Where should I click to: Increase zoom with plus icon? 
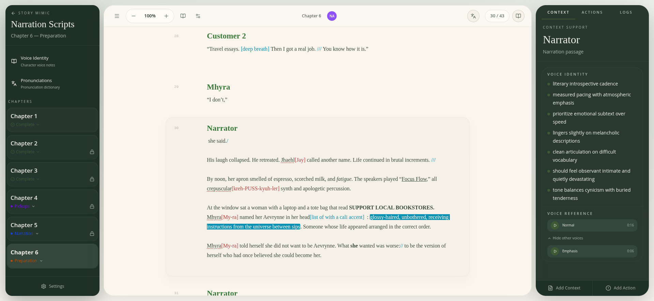click(x=166, y=16)
